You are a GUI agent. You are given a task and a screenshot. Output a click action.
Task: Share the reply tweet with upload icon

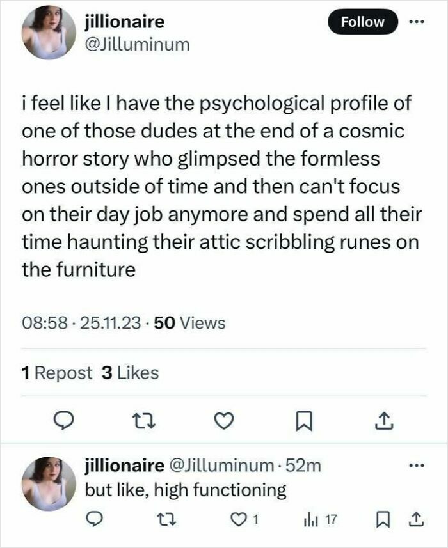(417, 519)
